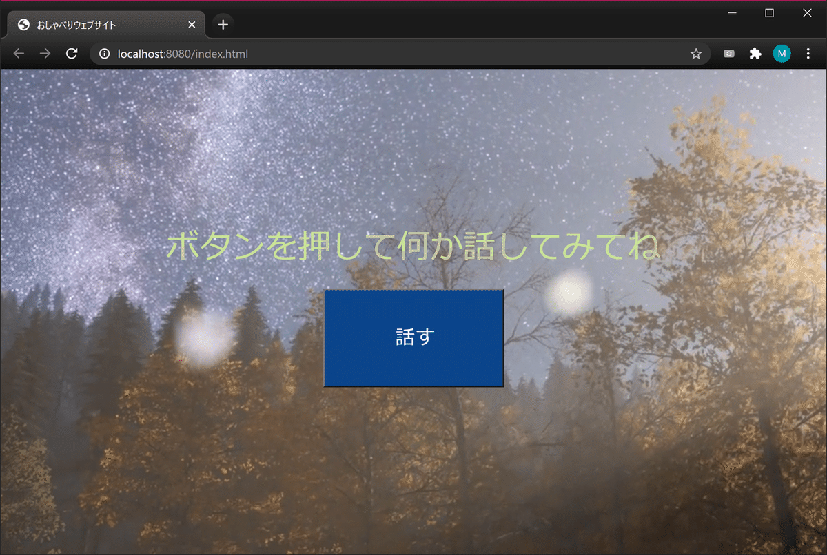The image size is (827, 555).
Task: Click inside the address bar
Action: click(345, 53)
